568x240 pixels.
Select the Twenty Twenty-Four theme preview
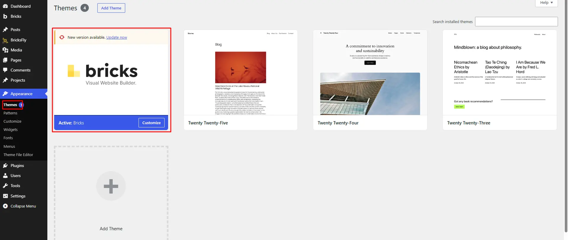370,72
